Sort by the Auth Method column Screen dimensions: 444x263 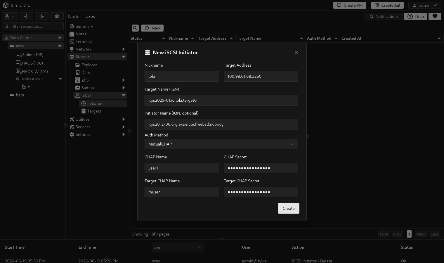point(322,38)
